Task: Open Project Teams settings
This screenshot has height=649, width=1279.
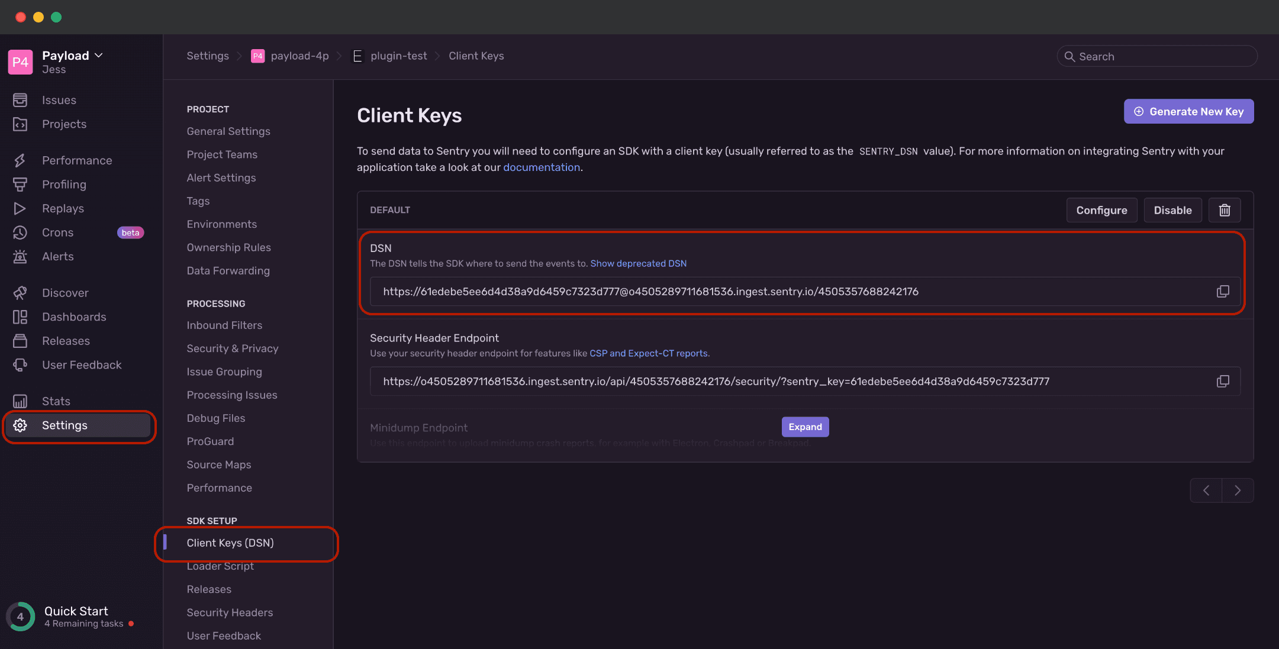Action: coord(222,154)
